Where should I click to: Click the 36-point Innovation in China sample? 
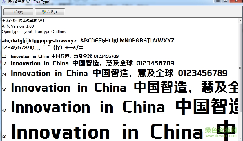124,87
